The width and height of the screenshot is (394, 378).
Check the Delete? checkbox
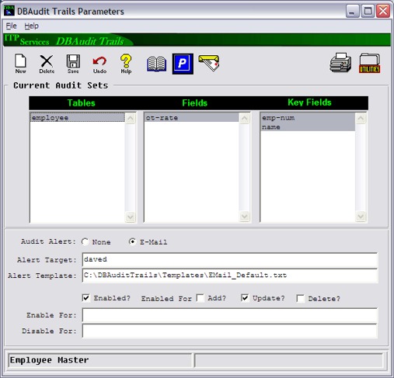(x=301, y=298)
